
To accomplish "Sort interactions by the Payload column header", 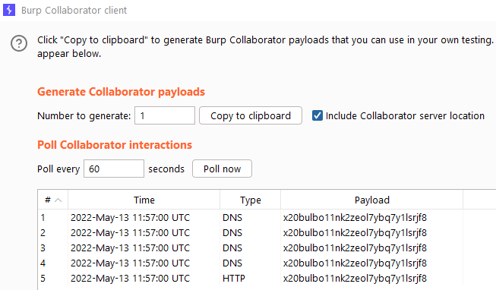I will coord(371,200).
